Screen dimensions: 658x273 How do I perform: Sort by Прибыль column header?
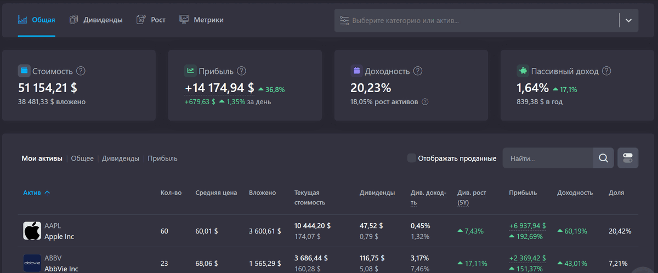523,193
